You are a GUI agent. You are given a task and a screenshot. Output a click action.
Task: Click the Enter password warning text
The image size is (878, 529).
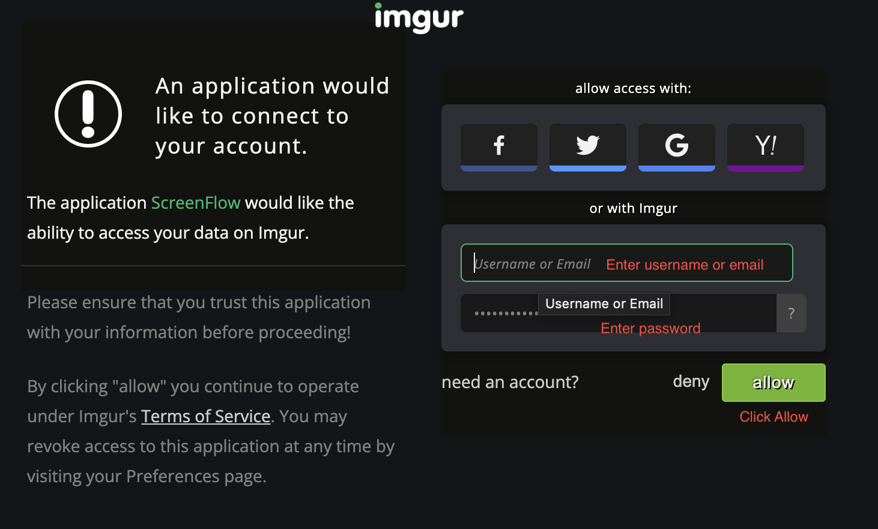650,328
